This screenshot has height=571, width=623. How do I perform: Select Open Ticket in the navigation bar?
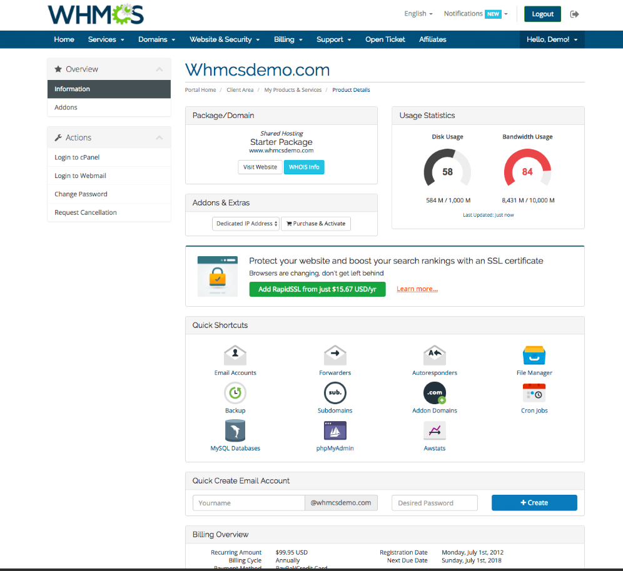coord(385,39)
